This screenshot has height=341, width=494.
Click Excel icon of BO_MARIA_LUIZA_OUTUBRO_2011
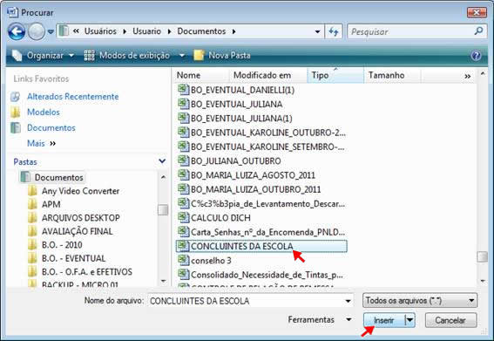pos(183,189)
